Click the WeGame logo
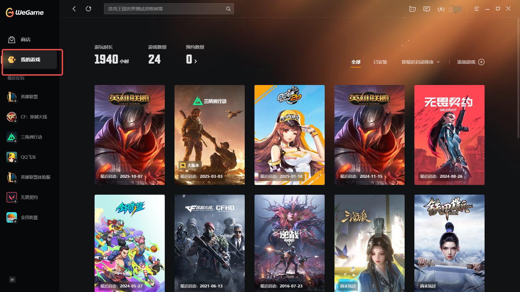 click(25, 12)
